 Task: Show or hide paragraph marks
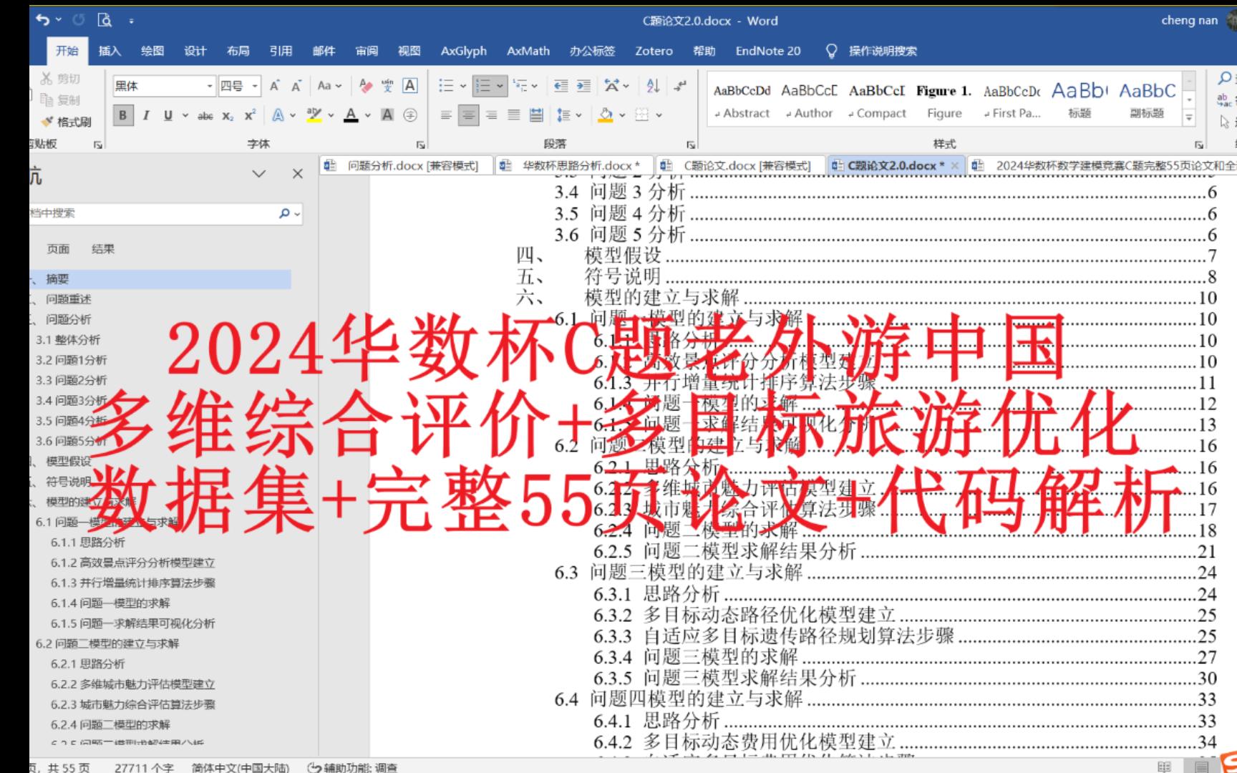coord(680,86)
